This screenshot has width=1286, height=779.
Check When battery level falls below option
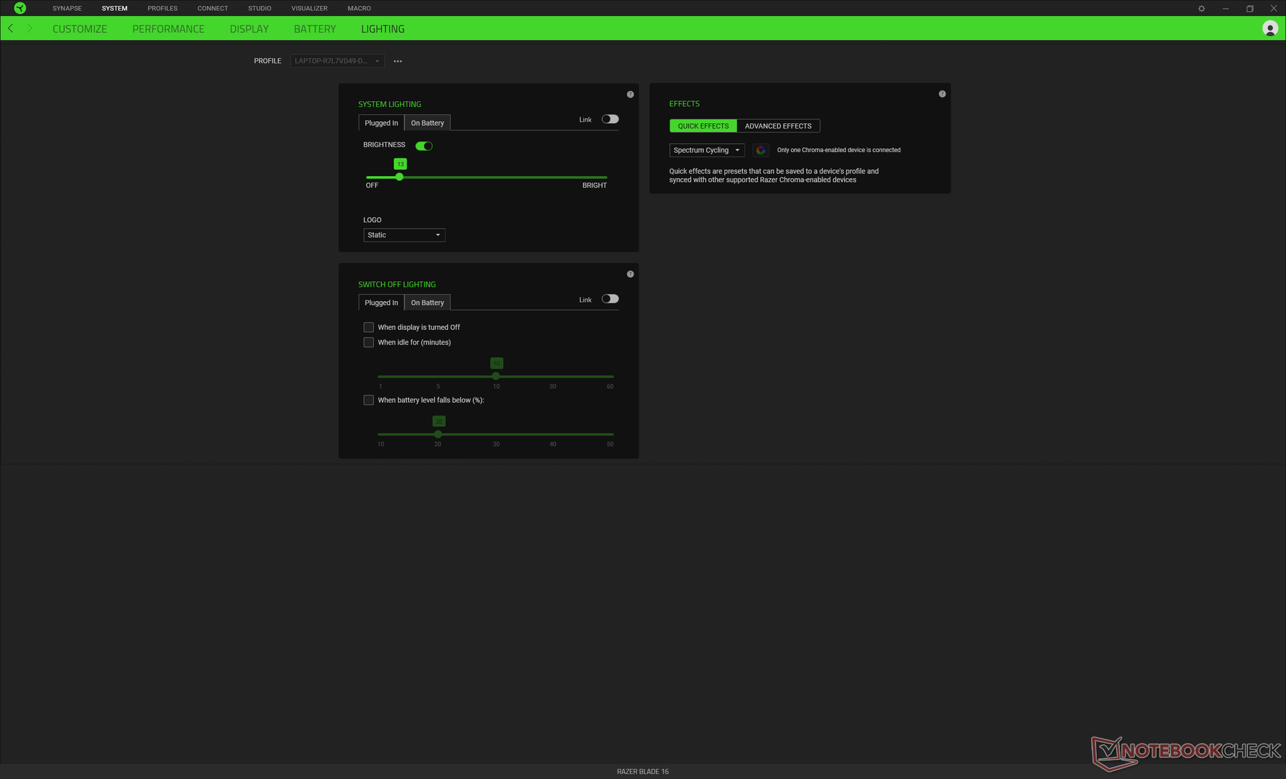368,400
